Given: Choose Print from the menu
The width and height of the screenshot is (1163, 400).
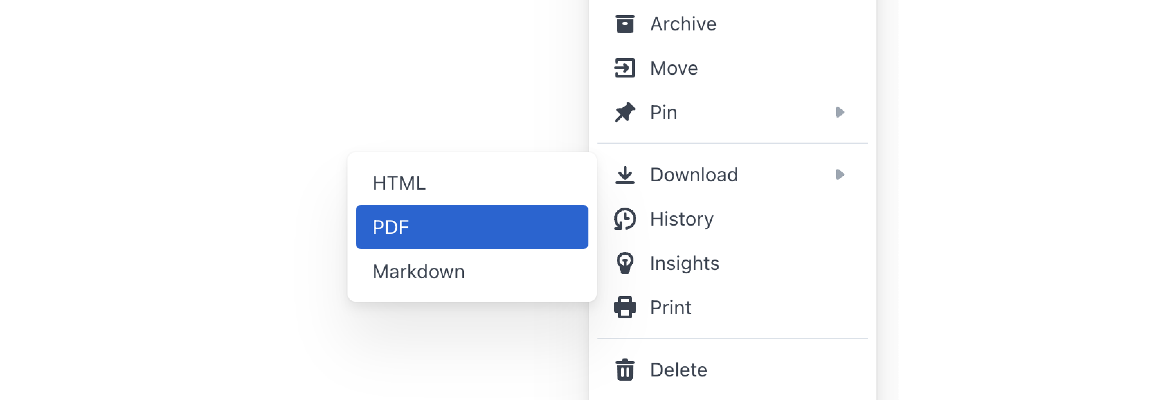Looking at the screenshot, I should pos(670,307).
